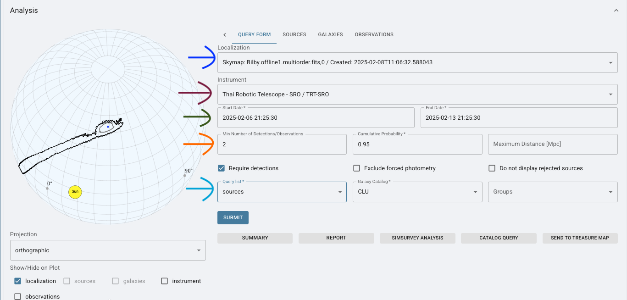627x300 pixels.
Task: Switch to the Sources tab
Action: [x=294, y=34]
